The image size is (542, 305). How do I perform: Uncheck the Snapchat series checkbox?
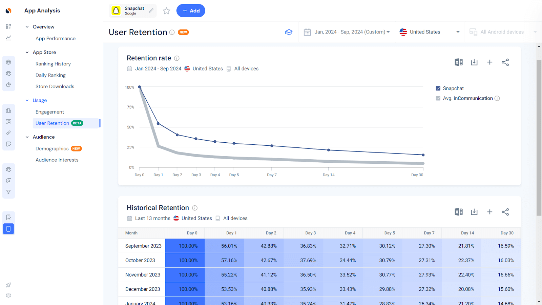pyautogui.click(x=438, y=88)
